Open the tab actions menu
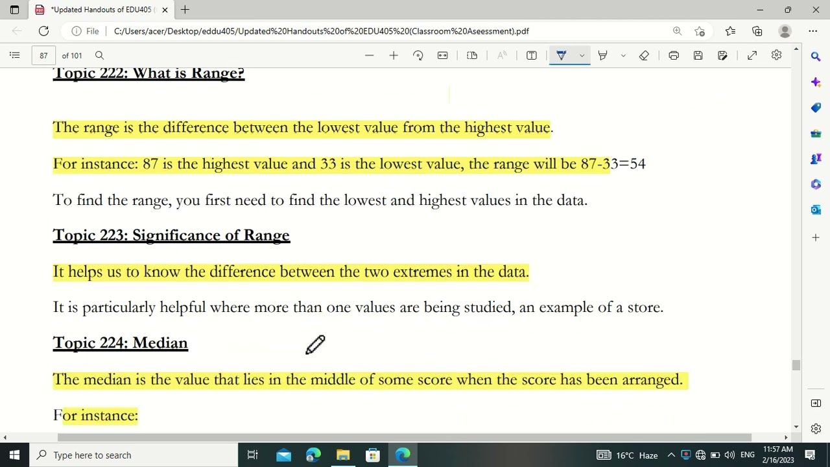 click(x=14, y=10)
